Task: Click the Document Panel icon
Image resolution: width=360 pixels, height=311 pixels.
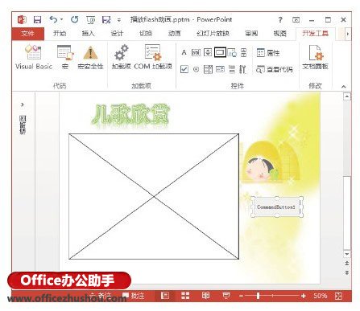Action: (x=316, y=57)
